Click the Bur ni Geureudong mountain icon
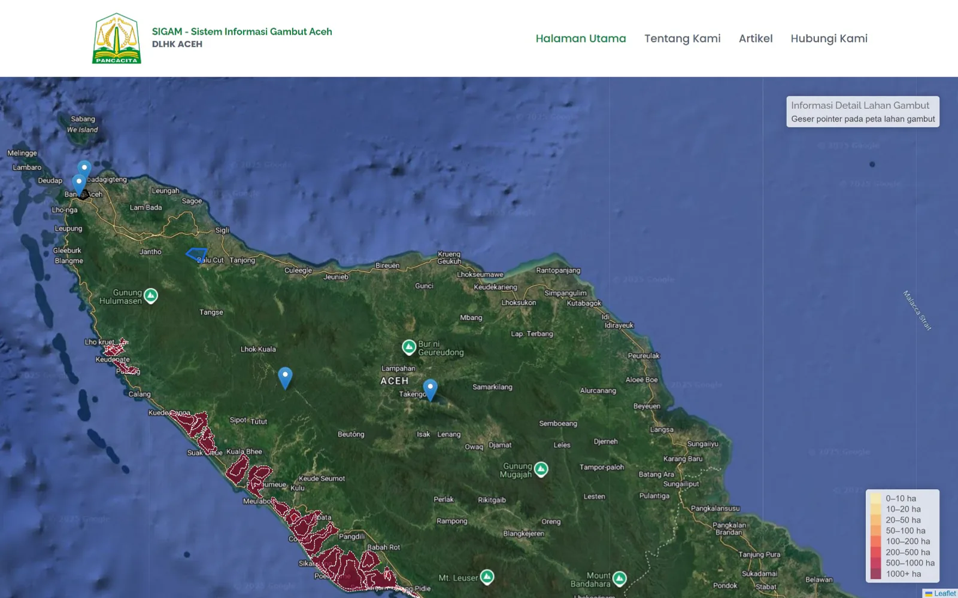This screenshot has width=958, height=598. (409, 347)
